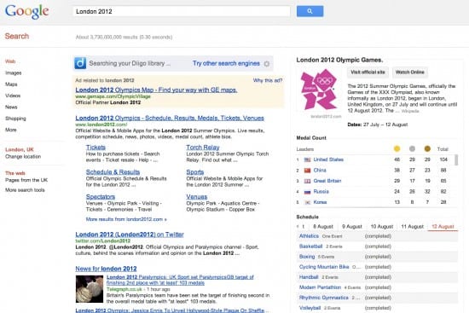Open Handball in the schedule
Screen dimensions: 469x313
click(x=309, y=277)
